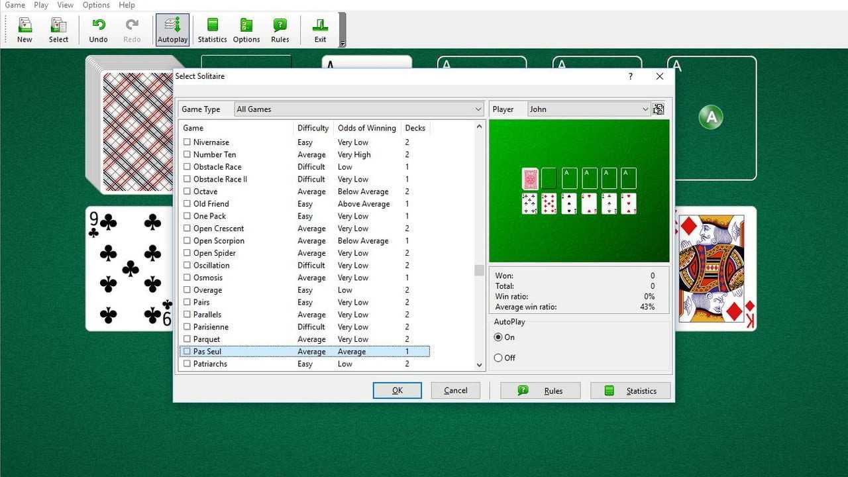Click the list scrollbar thumb
The height and width of the screenshot is (477, 848).
480,270
